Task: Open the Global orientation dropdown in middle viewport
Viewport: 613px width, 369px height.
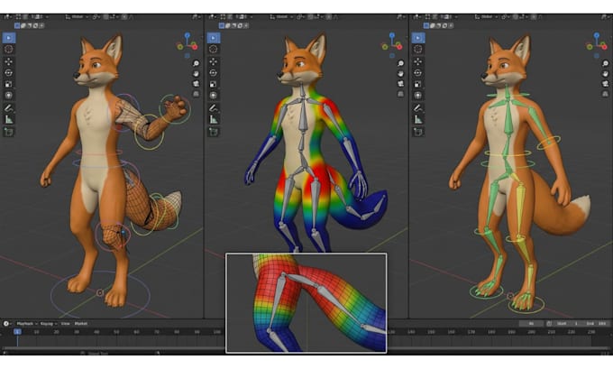Action: 281,17
